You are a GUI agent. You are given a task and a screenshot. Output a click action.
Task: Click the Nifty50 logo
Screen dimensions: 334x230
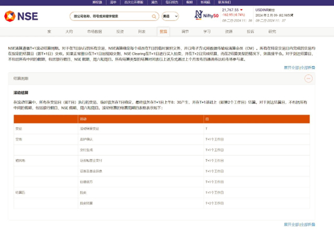206,15
